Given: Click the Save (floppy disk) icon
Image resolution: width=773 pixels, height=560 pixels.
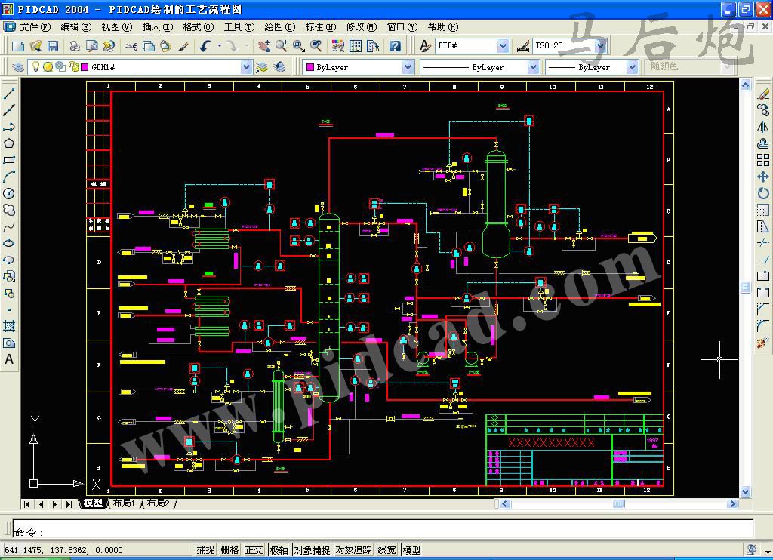Looking at the screenshot, I should (x=53, y=46).
